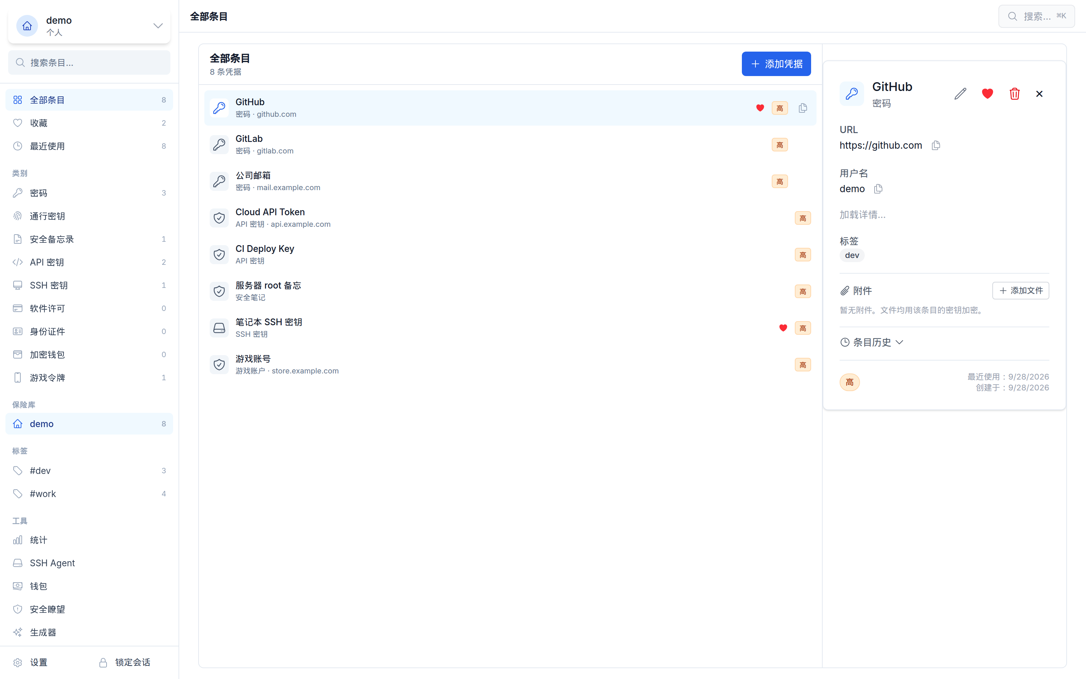The height and width of the screenshot is (679, 1086).
Task: Click the dev tag chip in details
Action: 852,255
